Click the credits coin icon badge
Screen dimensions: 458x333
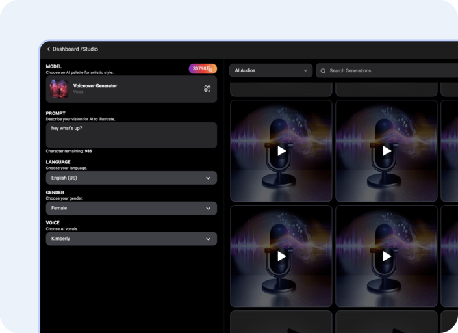click(210, 69)
